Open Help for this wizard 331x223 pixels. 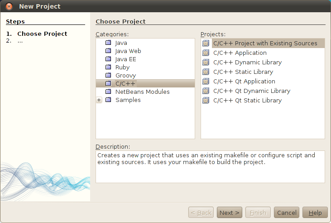[x=315, y=213]
